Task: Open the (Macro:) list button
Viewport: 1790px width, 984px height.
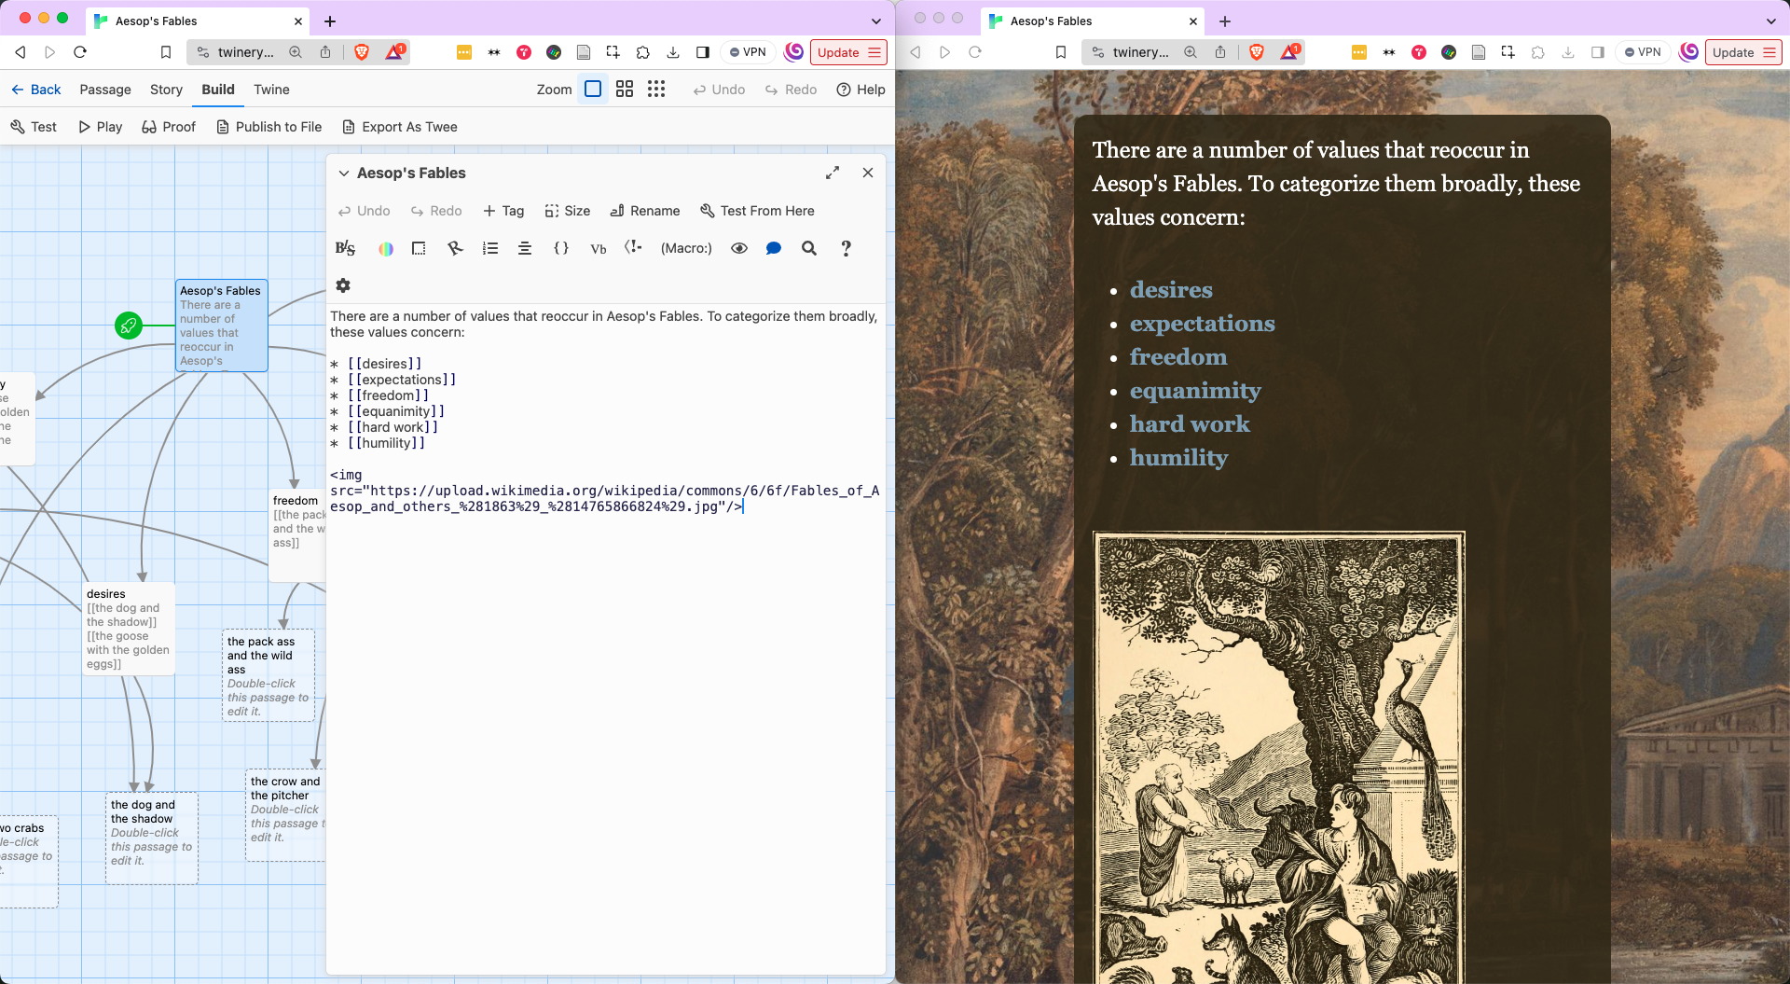Action: click(x=686, y=248)
